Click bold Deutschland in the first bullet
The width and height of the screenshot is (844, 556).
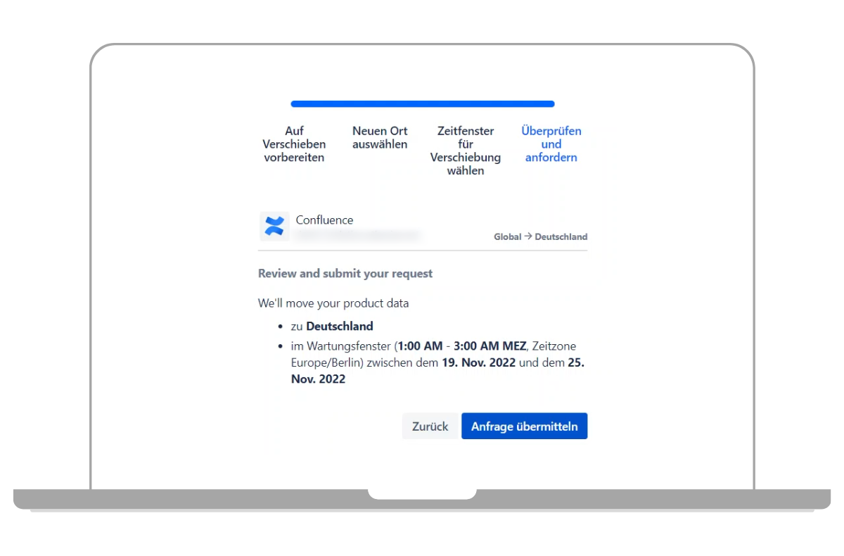pyautogui.click(x=340, y=326)
